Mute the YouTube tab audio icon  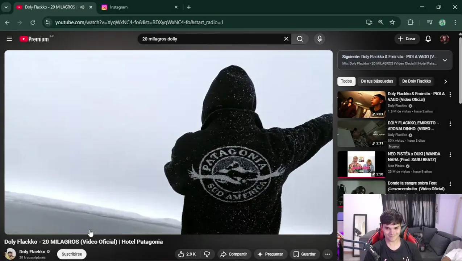coord(82,7)
